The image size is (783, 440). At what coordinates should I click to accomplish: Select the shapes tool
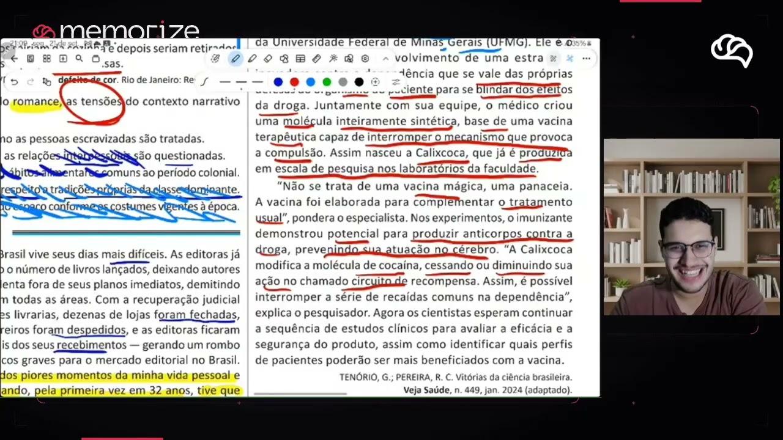point(284,59)
